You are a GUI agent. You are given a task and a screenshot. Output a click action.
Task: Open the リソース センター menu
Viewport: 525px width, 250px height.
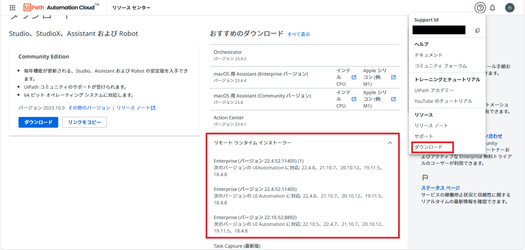pos(131,8)
